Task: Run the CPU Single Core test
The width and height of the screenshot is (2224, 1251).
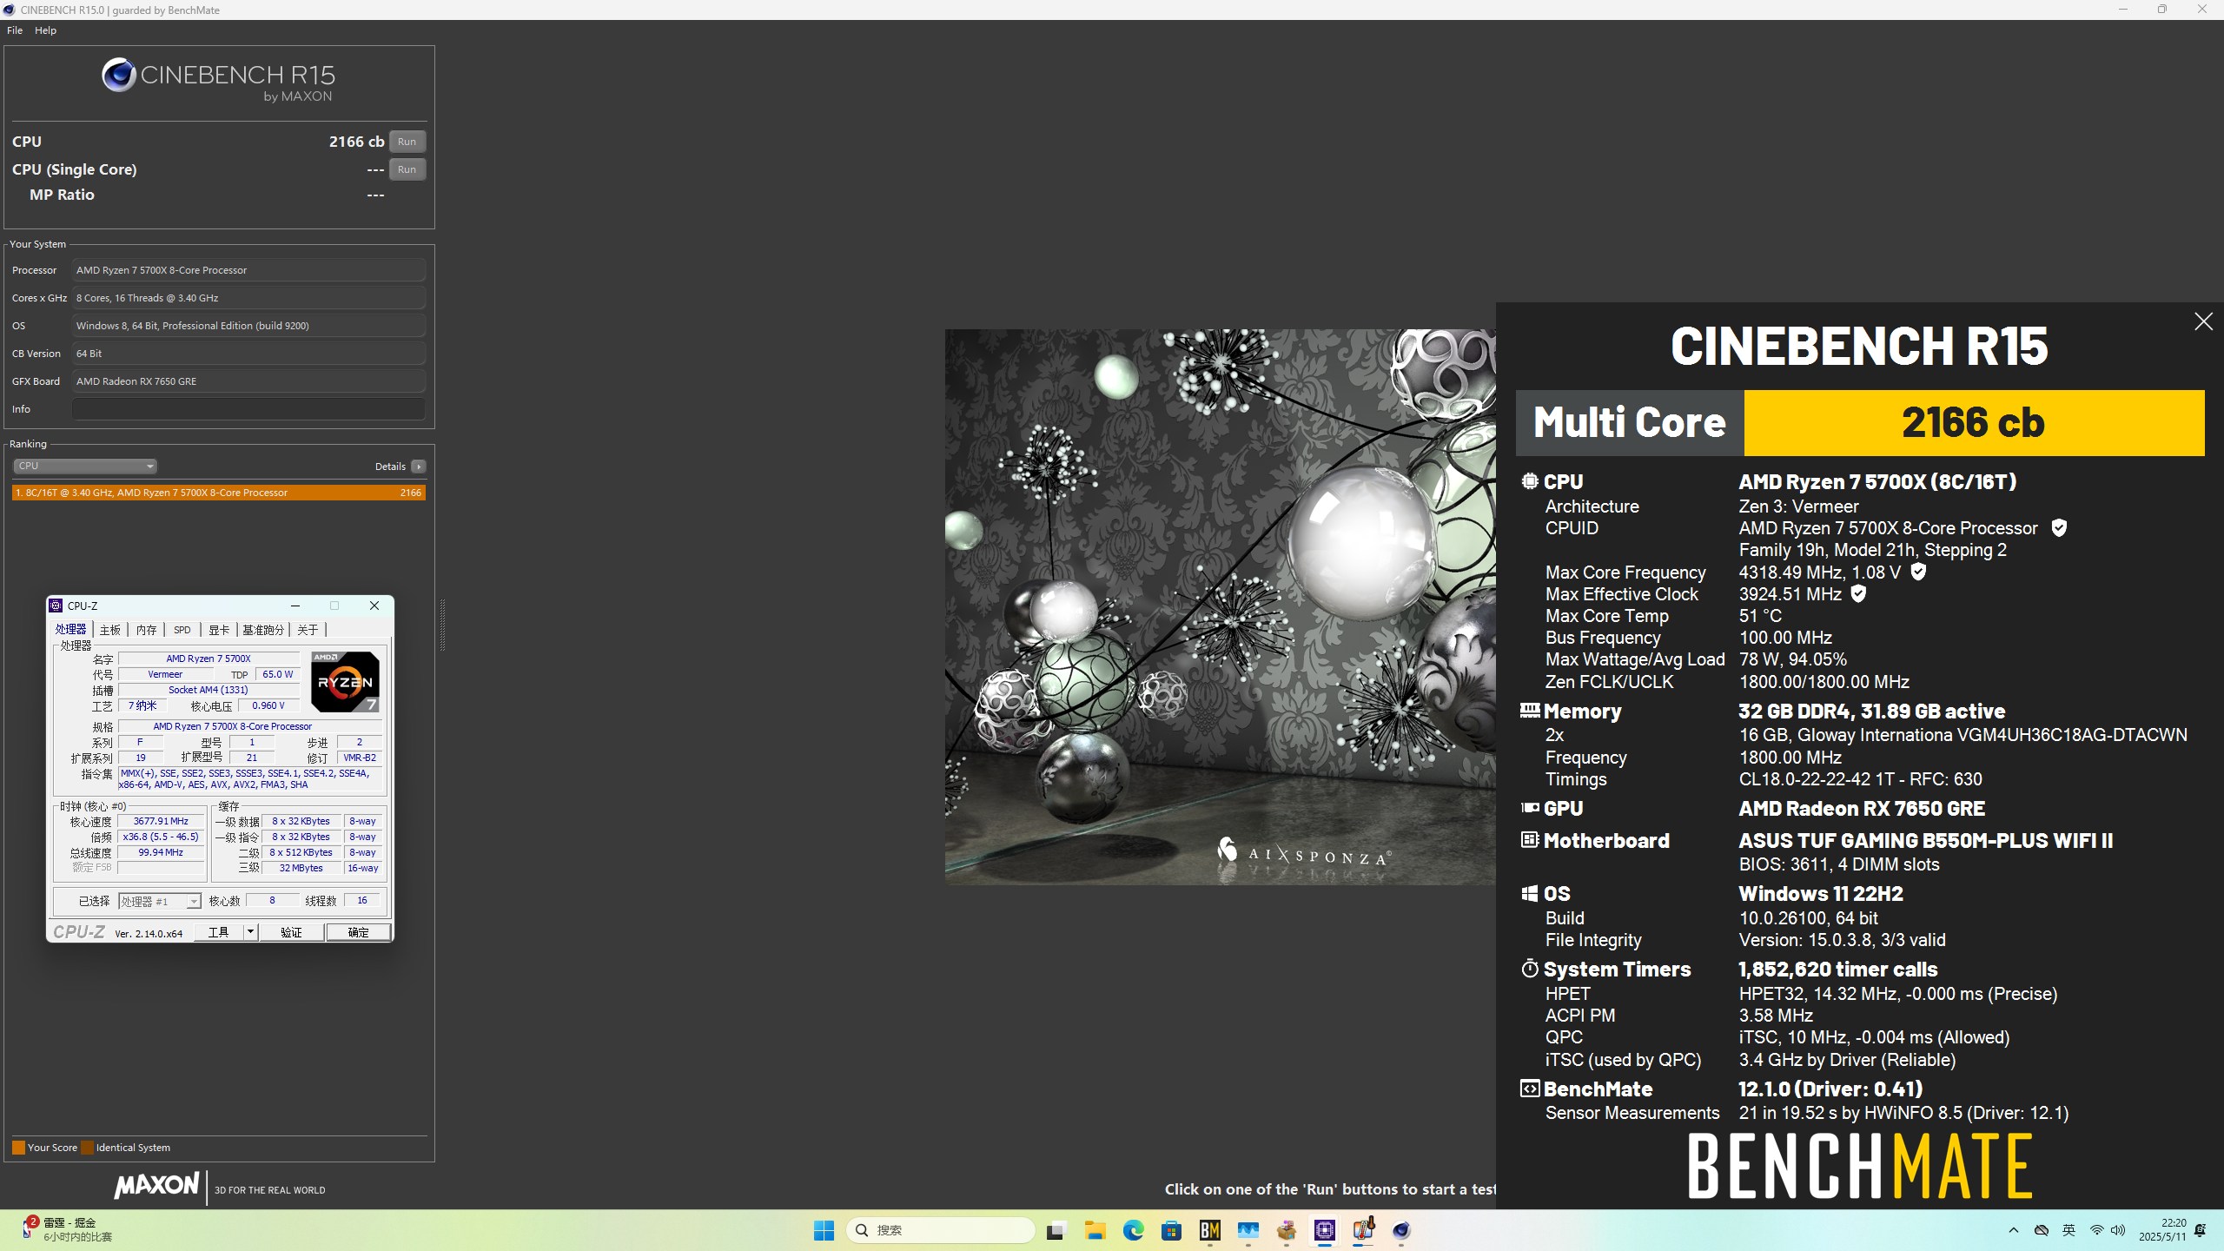Action: pyautogui.click(x=407, y=169)
